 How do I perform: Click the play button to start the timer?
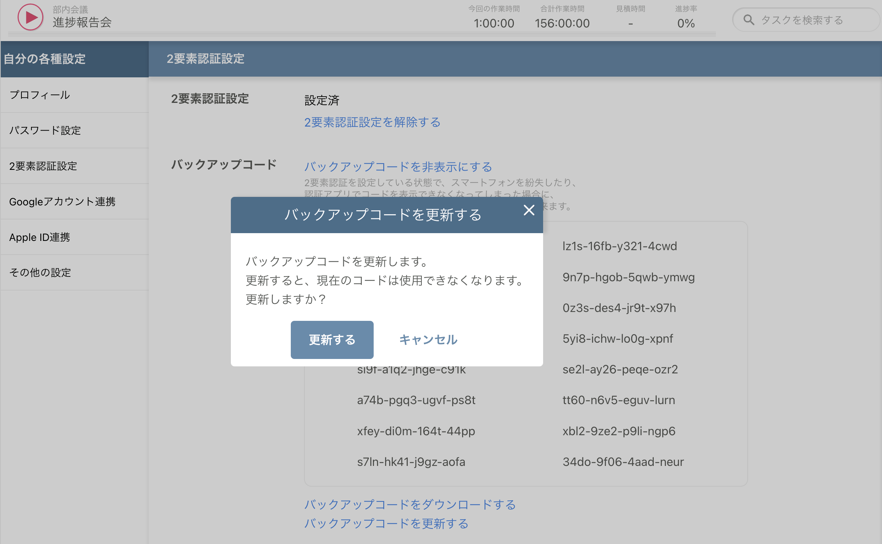[x=30, y=17]
